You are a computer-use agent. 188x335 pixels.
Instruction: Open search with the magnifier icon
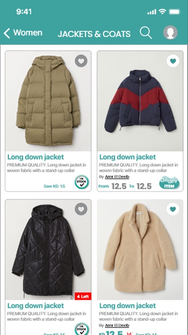(x=146, y=33)
